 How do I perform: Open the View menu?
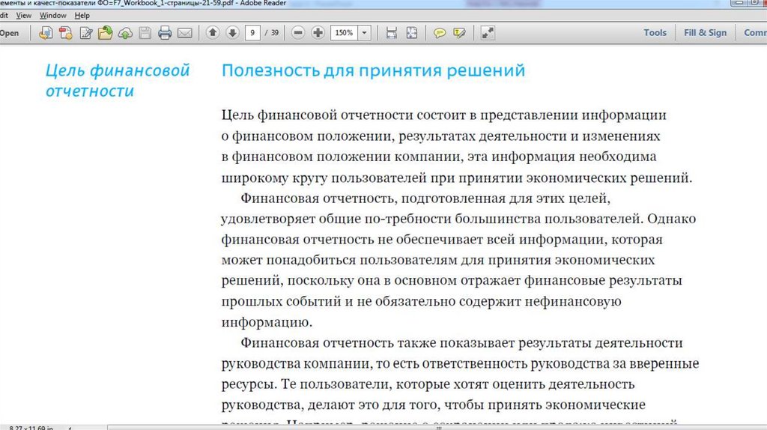pos(24,15)
